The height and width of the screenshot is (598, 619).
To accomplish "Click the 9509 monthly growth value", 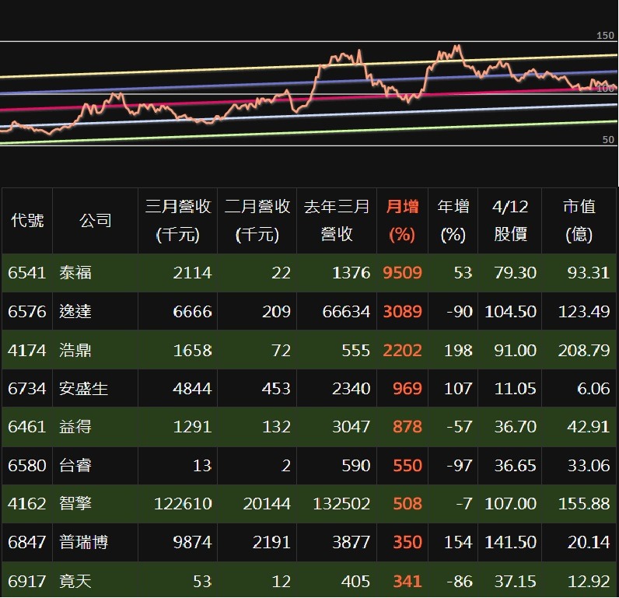I will tap(402, 273).
